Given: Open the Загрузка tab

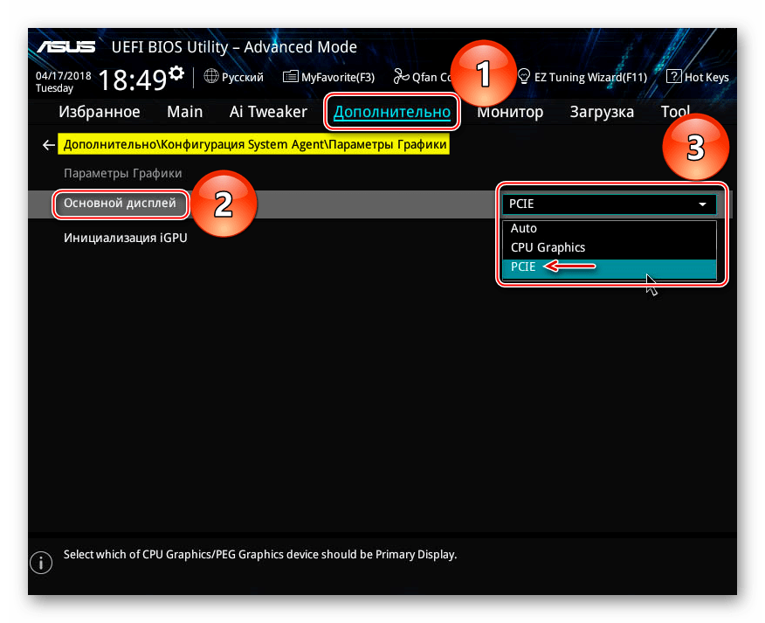Looking at the screenshot, I should [602, 112].
